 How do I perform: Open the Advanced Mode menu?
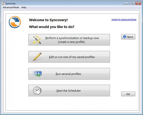(x=11, y=7)
